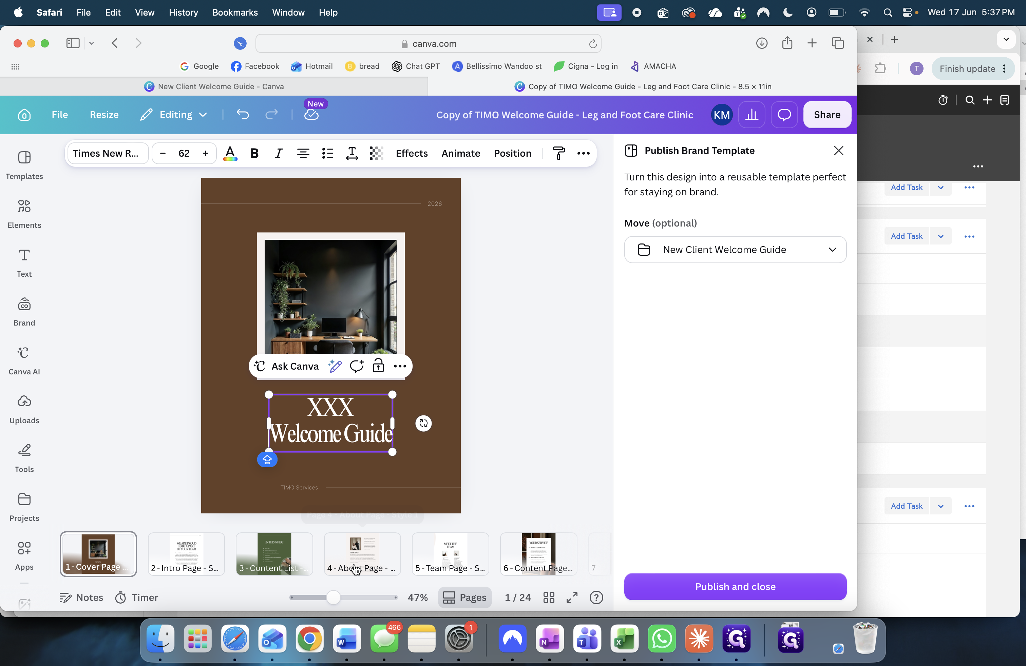1026x666 pixels.
Task: Click the redo arrow in Canva
Action: click(x=271, y=115)
